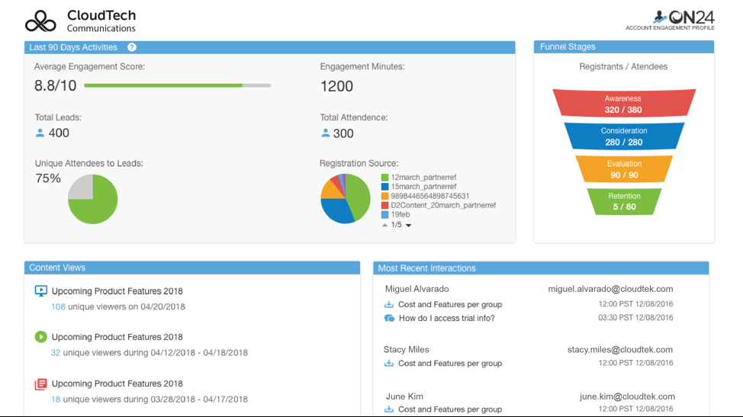Open the 32 unique viewers link
The image size is (743, 417).
56,353
